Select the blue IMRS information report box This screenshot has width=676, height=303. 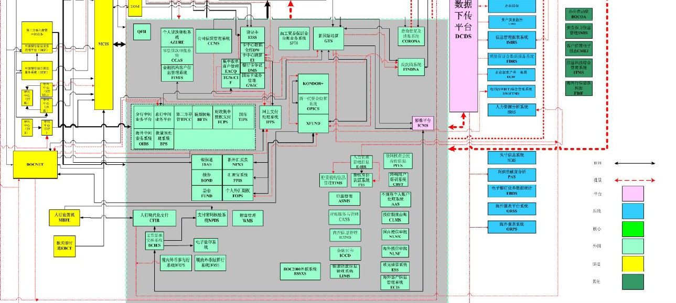512,39
